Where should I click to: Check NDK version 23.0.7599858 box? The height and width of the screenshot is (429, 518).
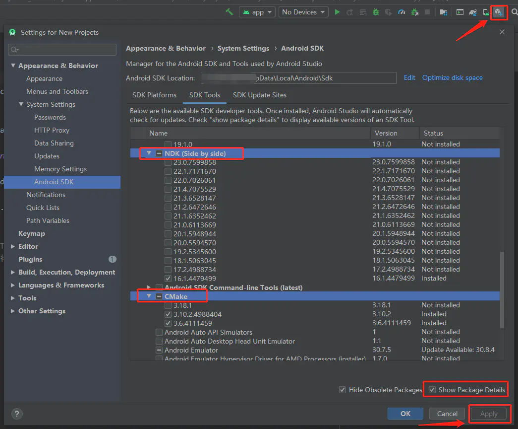click(x=168, y=162)
